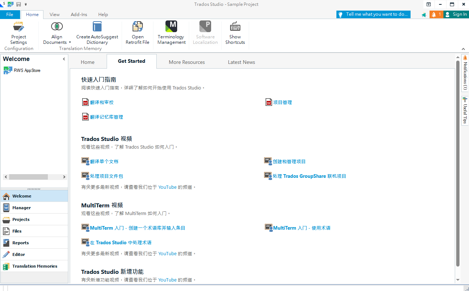The image size is (469, 291).
Task: Open the Quick Access Toolbar customize dropdown
Action: (26, 4)
